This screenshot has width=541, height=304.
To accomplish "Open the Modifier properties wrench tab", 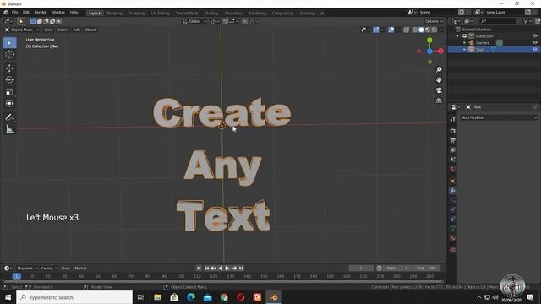I will [453, 191].
